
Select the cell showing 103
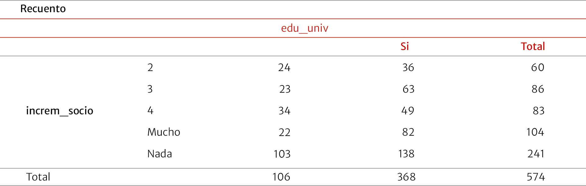pyautogui.click(x=282, y=154)
